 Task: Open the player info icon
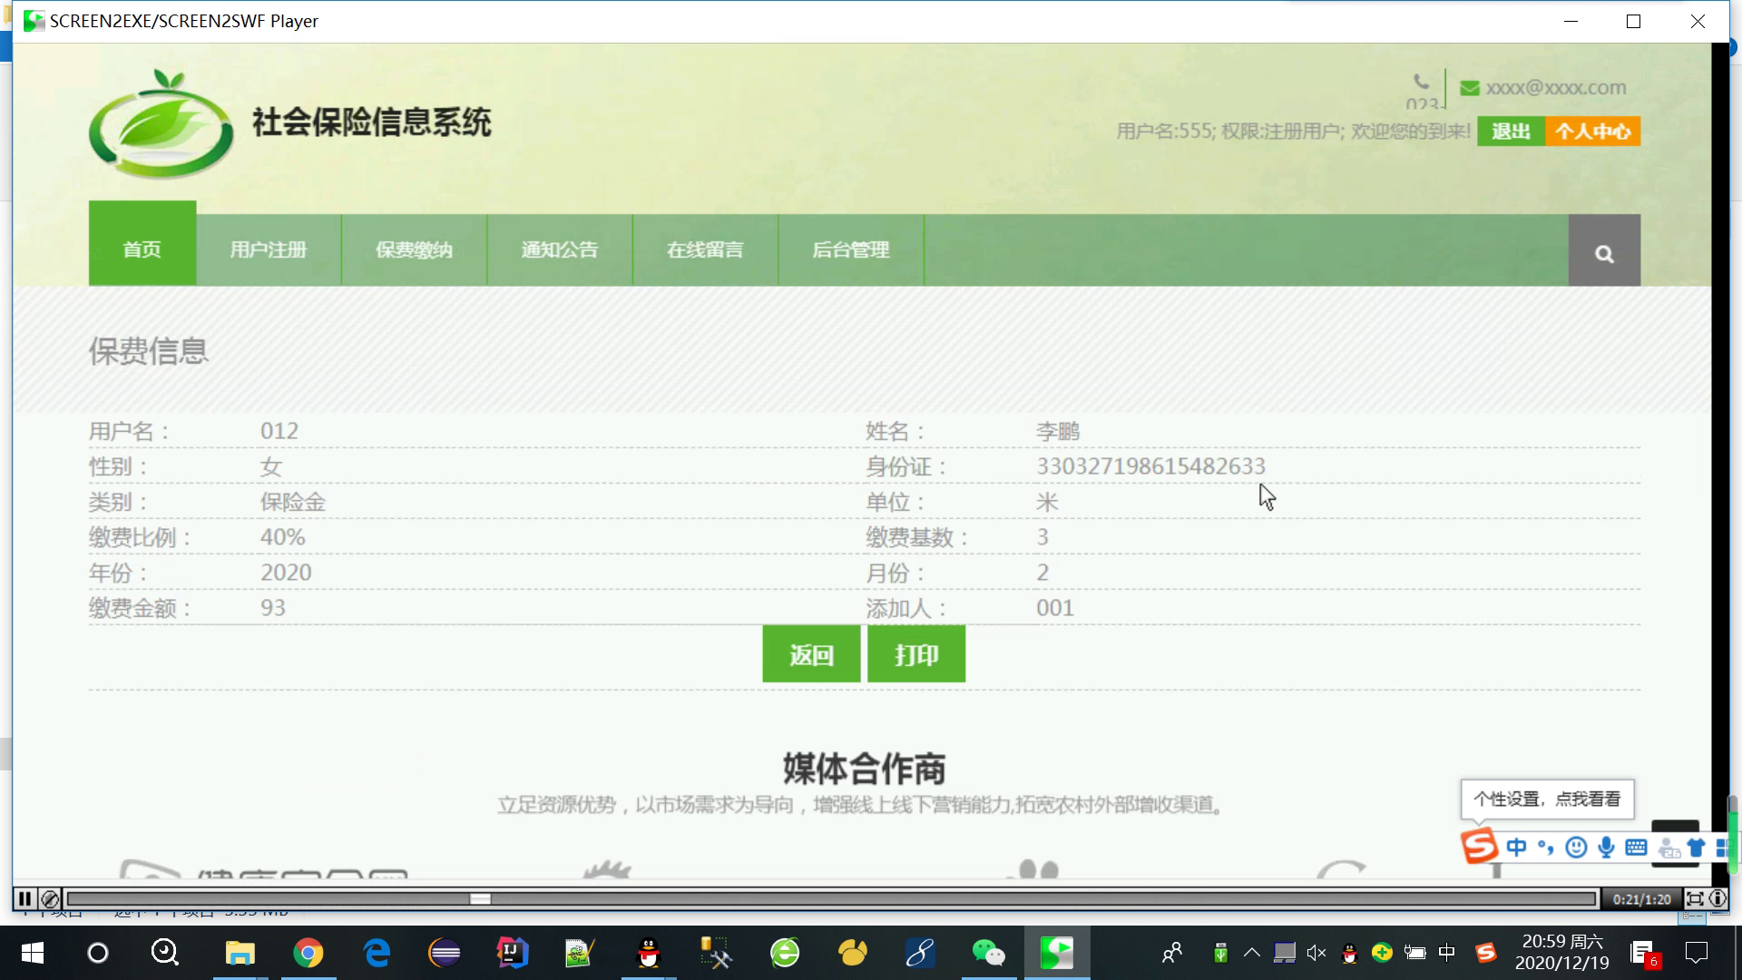point(1718,898)
